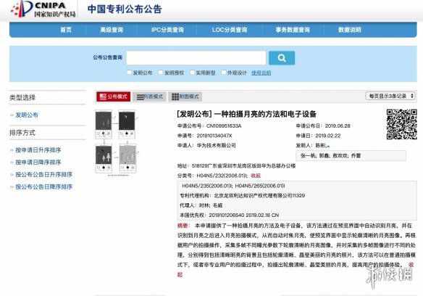Open the 使用说明 link
Screen dimensions: 423x296
[x=261, y=73]
